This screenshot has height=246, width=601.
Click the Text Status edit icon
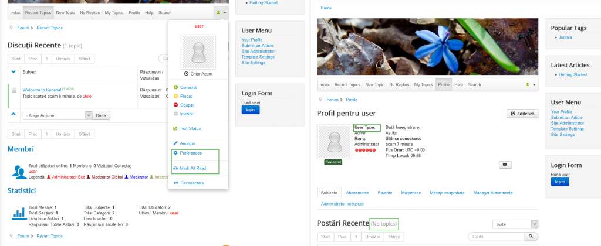(x=175, y=128)
